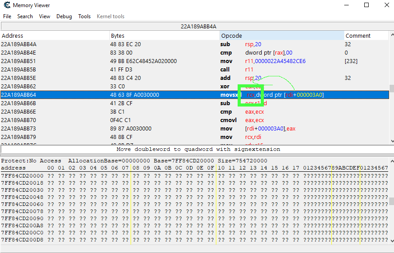The image size is (394, 253).
Task: Click the Cheat Engine icon in title bar
Action: pyautogui.click(x=7, y=5)
